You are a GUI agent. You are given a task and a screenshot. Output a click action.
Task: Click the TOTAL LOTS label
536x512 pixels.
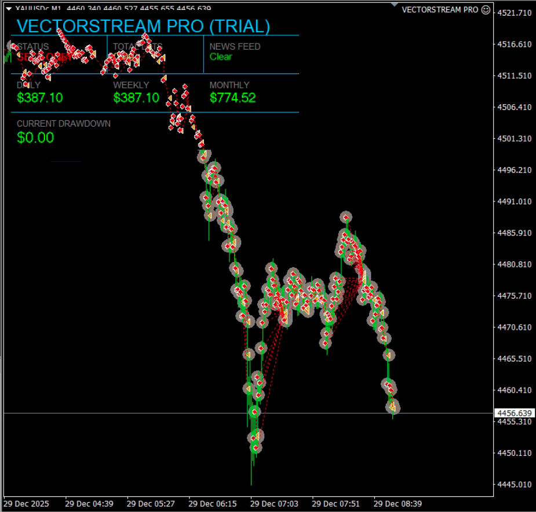[x=138, y=46]
